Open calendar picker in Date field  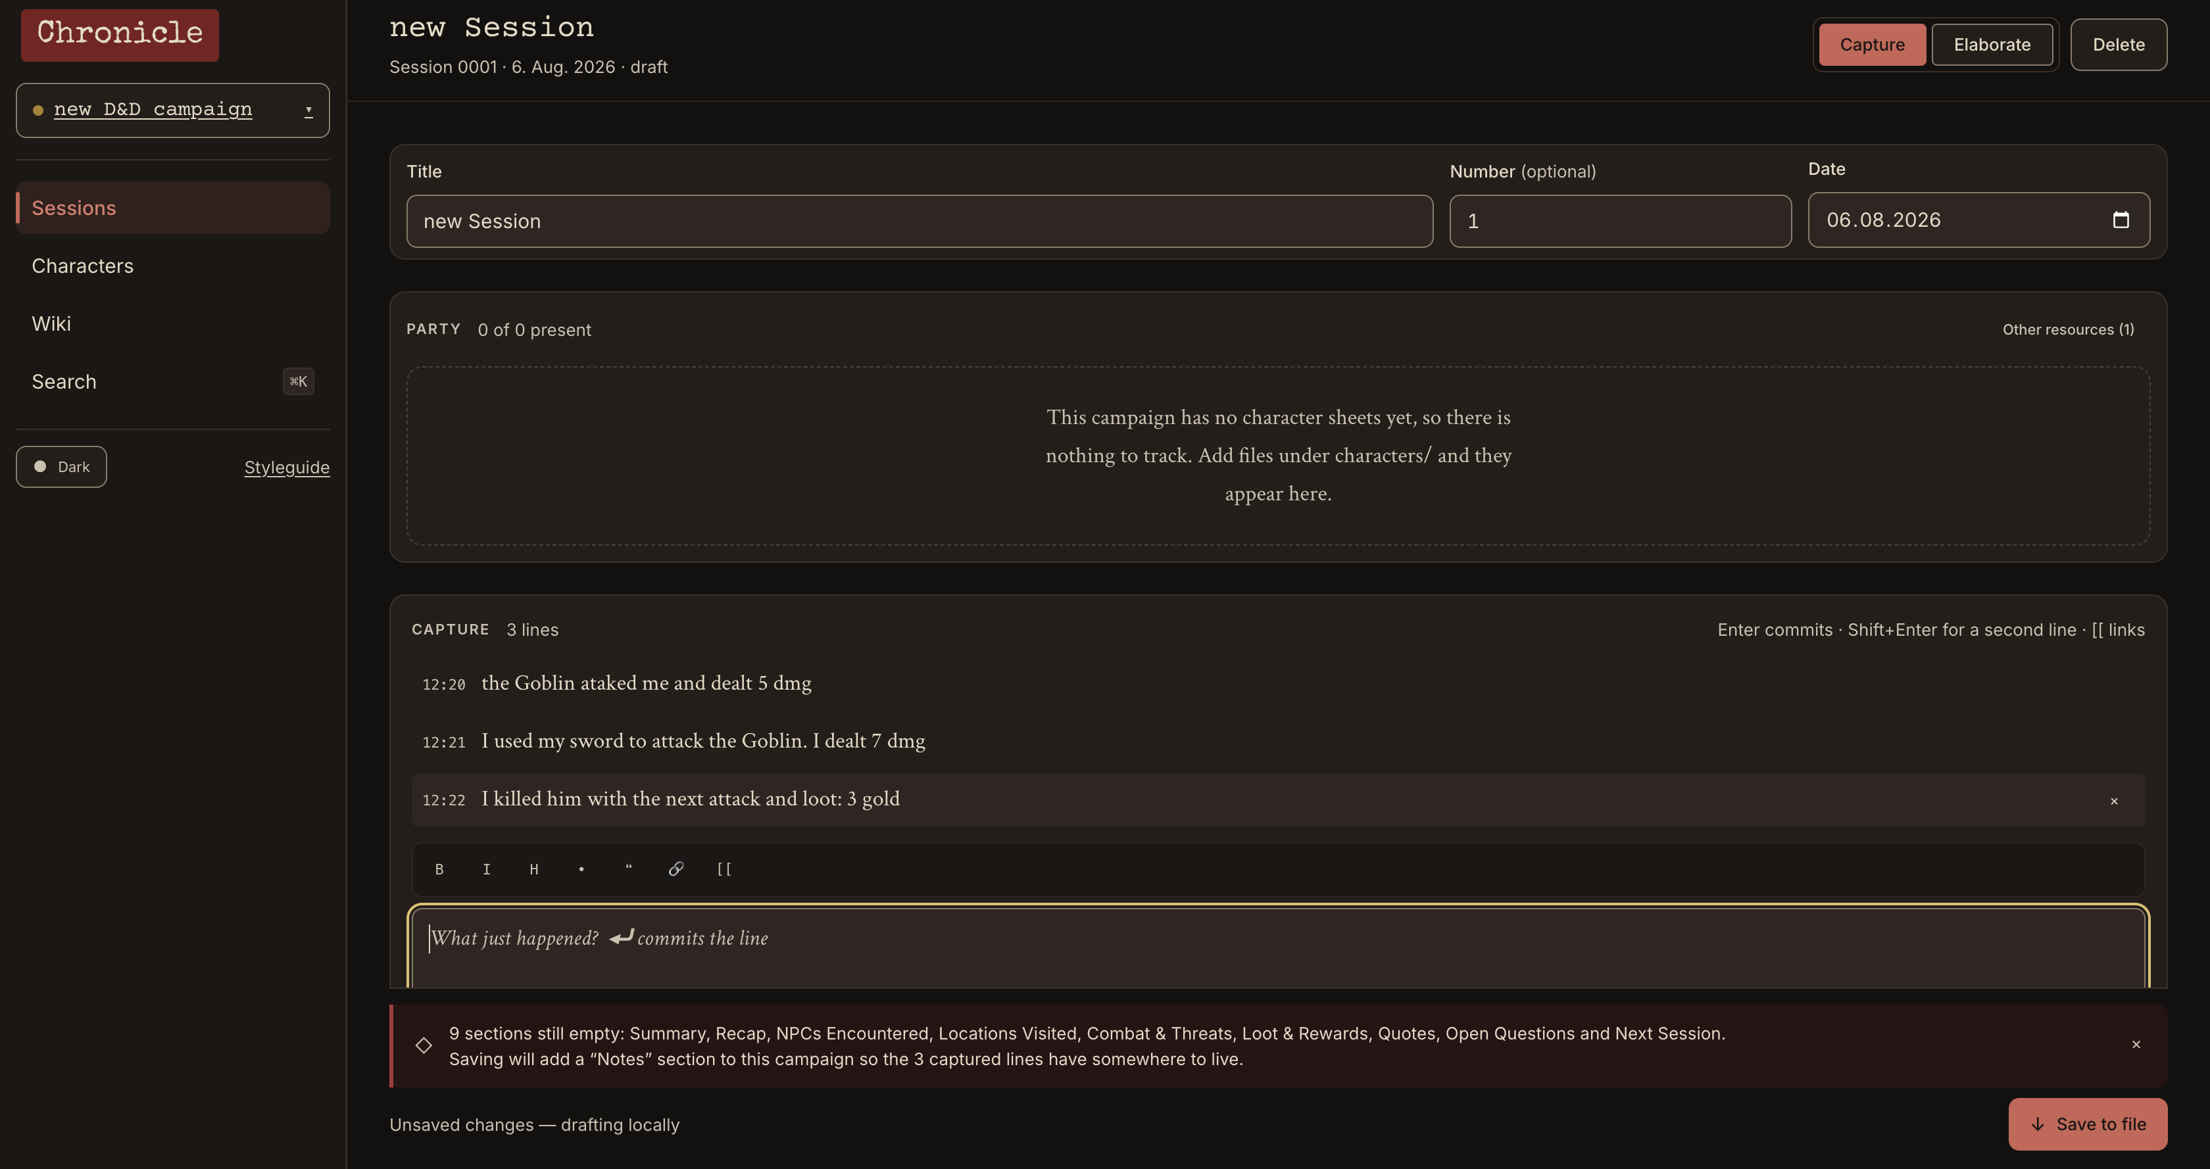2120,220
